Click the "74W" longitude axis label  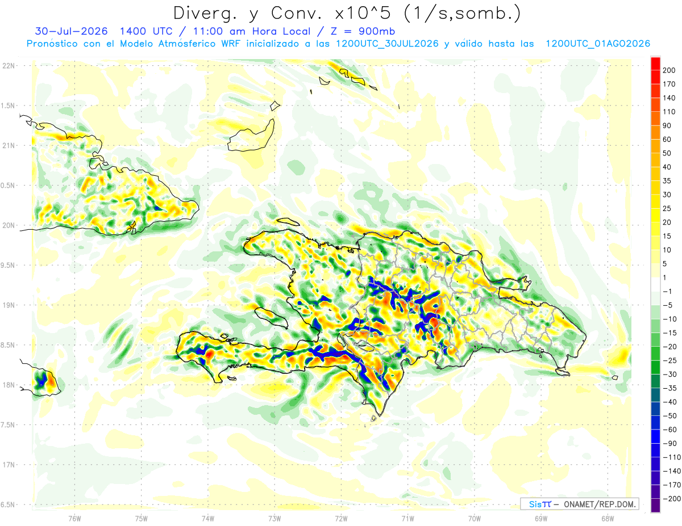(207, 518)
